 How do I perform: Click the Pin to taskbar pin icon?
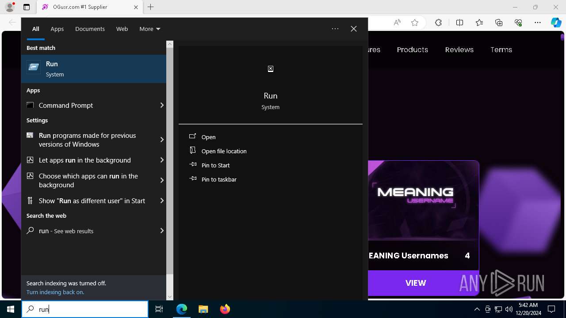[x=193, y=179]
